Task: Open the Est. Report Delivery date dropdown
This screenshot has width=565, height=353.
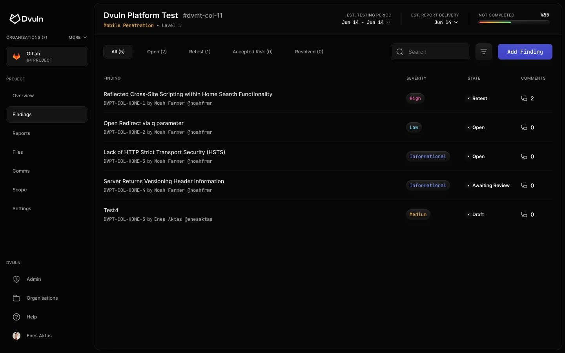Action: click(446, 22)
